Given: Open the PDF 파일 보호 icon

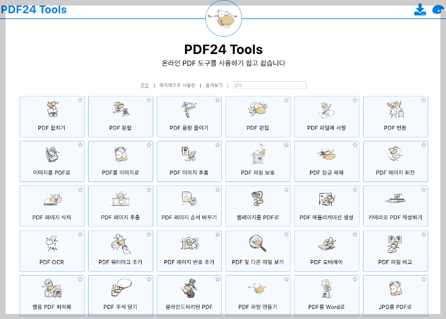Looking at the screenshot, I should 258,154.
